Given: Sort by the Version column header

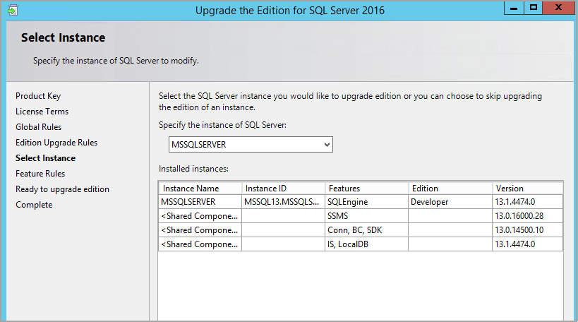Looking at the screenshot, I should pos(527,189).
